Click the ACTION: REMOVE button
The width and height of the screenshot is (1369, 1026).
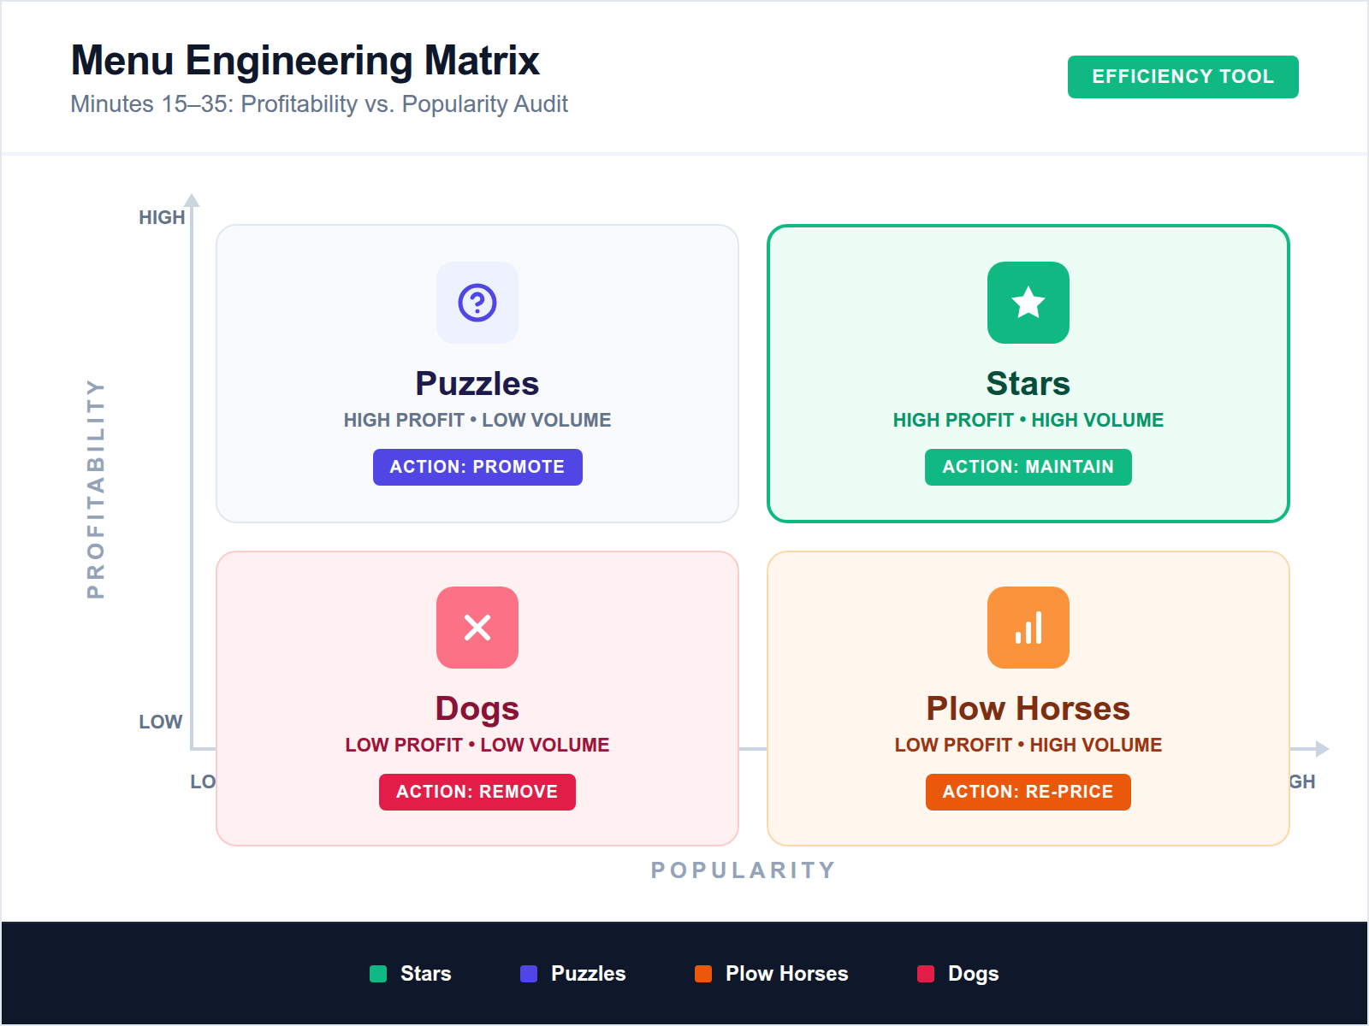pos(477,792)
